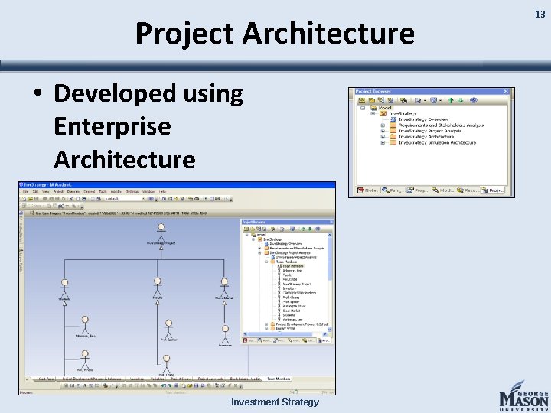
Task: Switch to Notes tab in the top-right Project Browser
Action: pos(367,190)
